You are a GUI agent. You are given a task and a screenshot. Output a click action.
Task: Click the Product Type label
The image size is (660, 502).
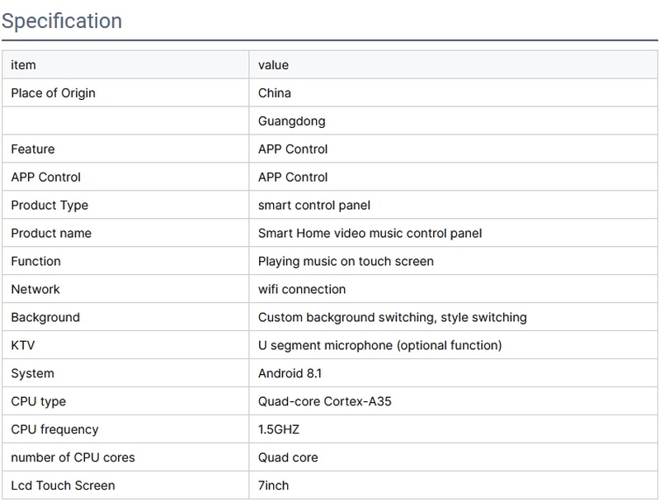tap(49, 205)
